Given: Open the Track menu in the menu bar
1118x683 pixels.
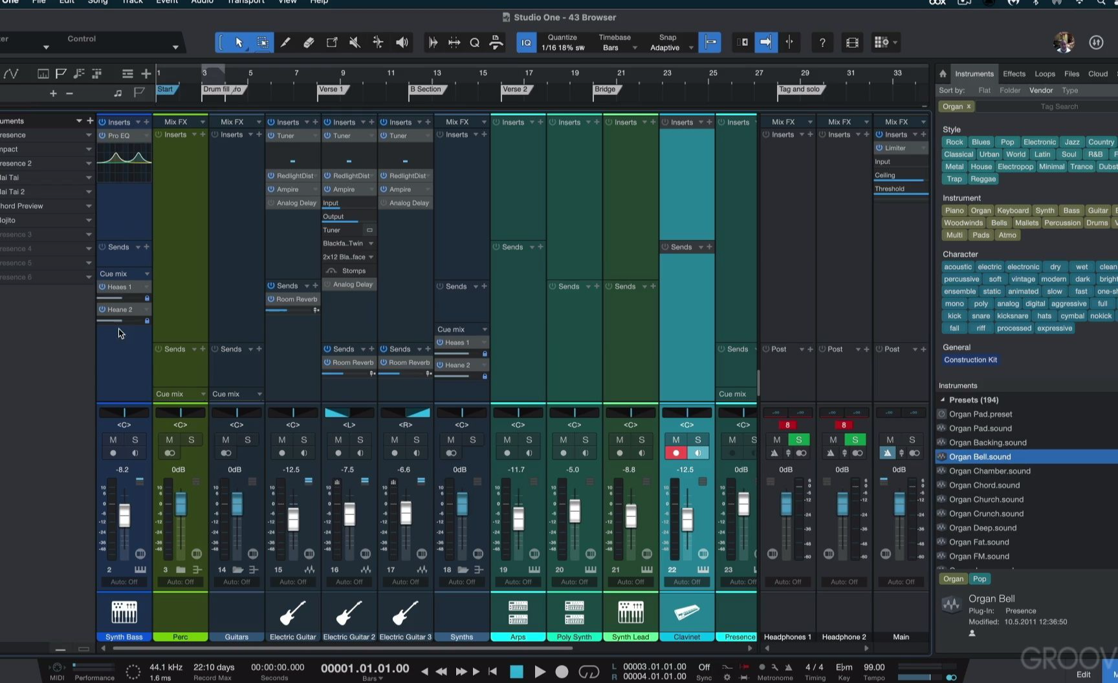Looking at the screenshot, I should click(x=131, y=3).
